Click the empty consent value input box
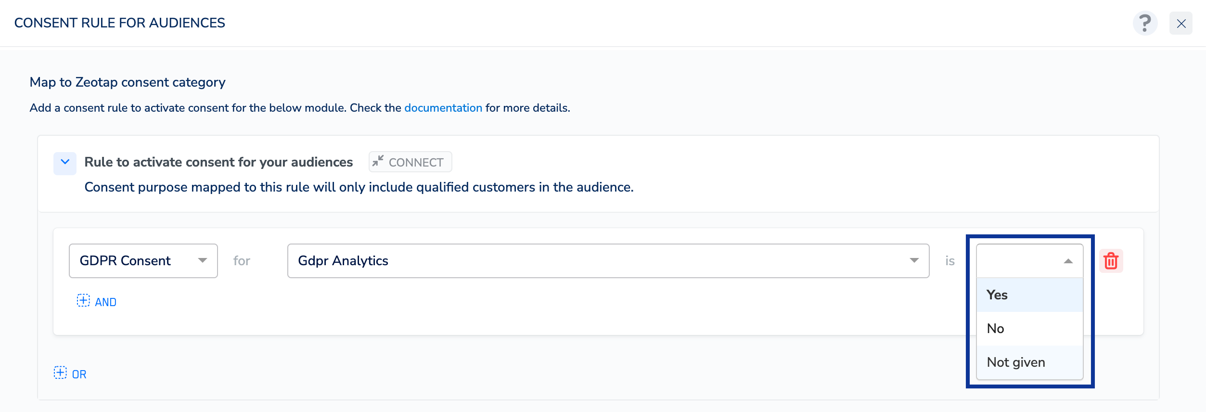Image resolution: width=1206 pixels, height=412 pixels. click(1015, 261)
